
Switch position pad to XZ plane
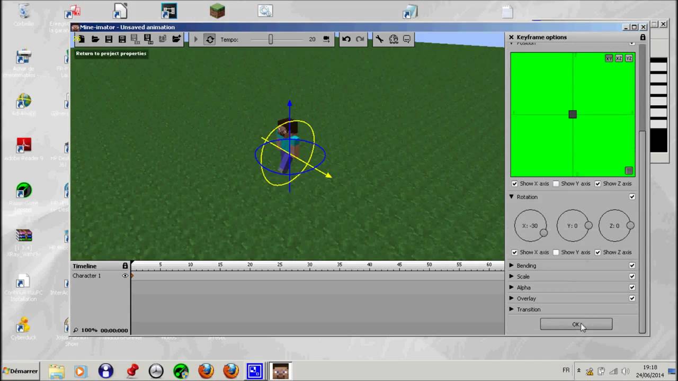(619, 58)
